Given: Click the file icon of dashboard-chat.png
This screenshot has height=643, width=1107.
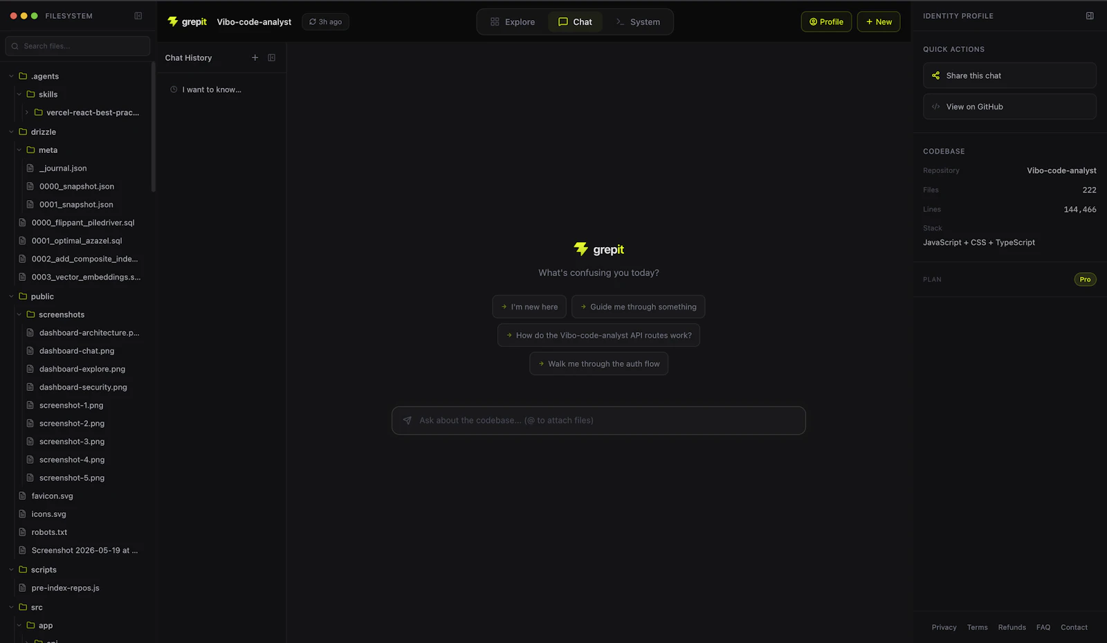Looking at the screenshot, I should tap(30, 351).
